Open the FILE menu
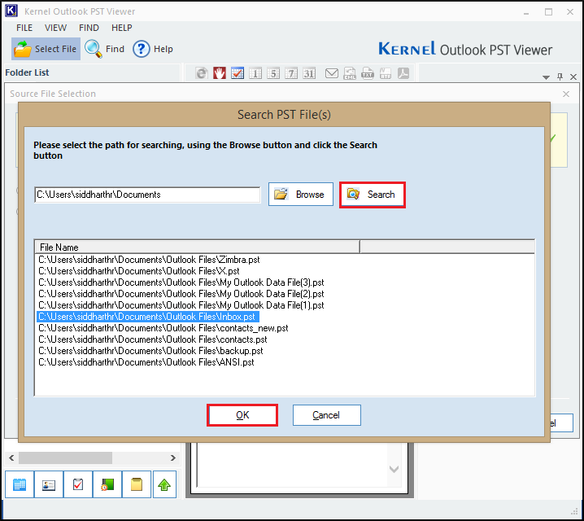 click(x=24, y=28)
